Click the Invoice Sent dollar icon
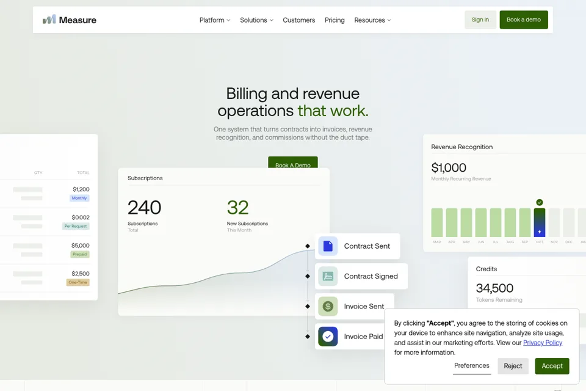Screen dimensions: 586x391 328,307
